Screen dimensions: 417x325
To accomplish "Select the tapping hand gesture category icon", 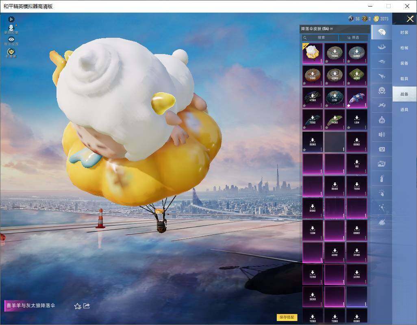I will (382, 193).
